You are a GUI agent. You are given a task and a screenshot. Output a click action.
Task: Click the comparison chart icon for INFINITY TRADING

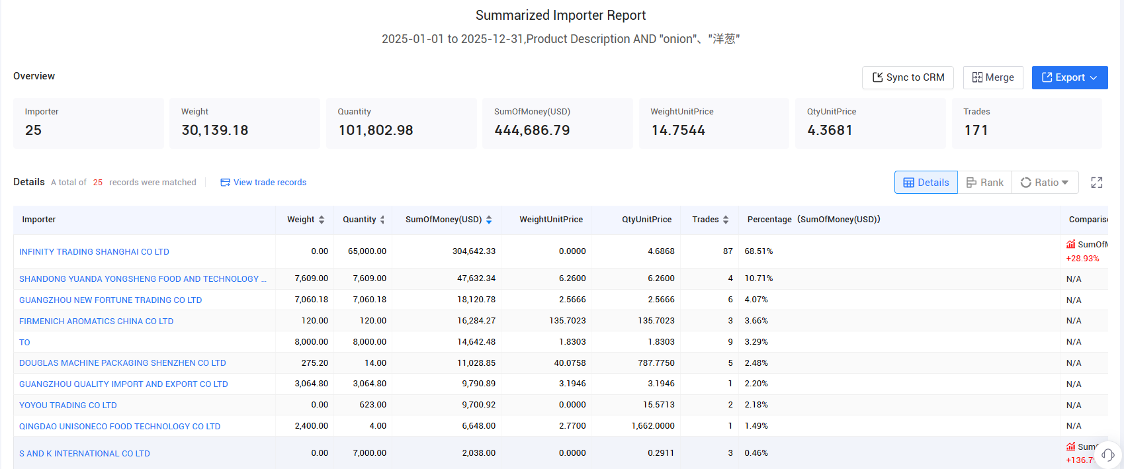(x=1070, y=244)
